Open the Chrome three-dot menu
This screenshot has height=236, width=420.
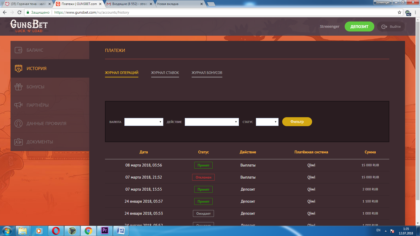tap(415, 12)
